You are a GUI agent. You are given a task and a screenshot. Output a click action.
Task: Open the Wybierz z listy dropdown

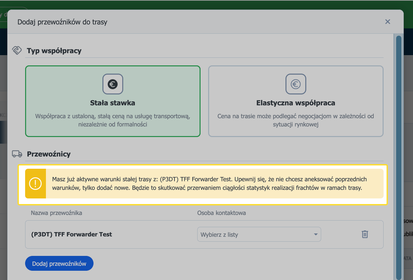pyautogui.click(x=259, y=234)
